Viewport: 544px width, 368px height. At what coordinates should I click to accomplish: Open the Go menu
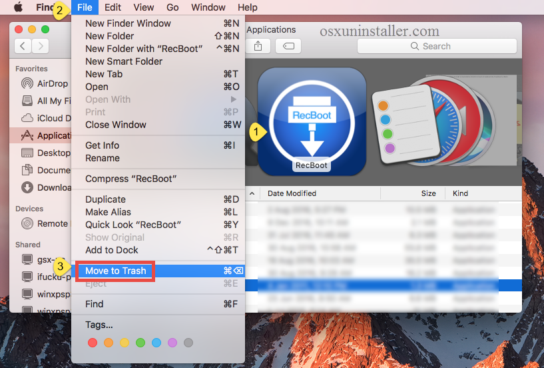pyautogui.click(x=172, y=7)
